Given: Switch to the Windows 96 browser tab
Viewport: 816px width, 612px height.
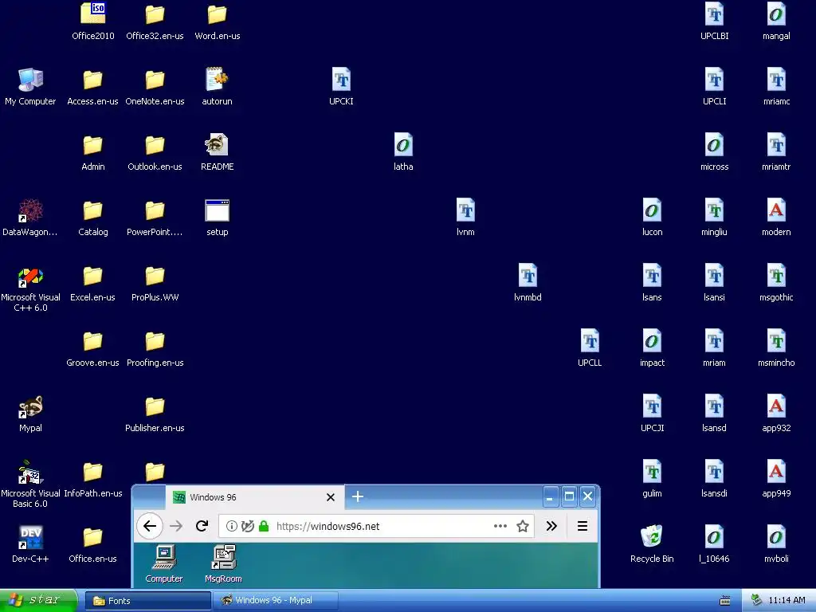Looking at the screenshot, I should pyautogui.click(x=255, y=497).
